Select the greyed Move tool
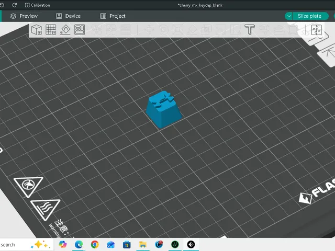 149,30
